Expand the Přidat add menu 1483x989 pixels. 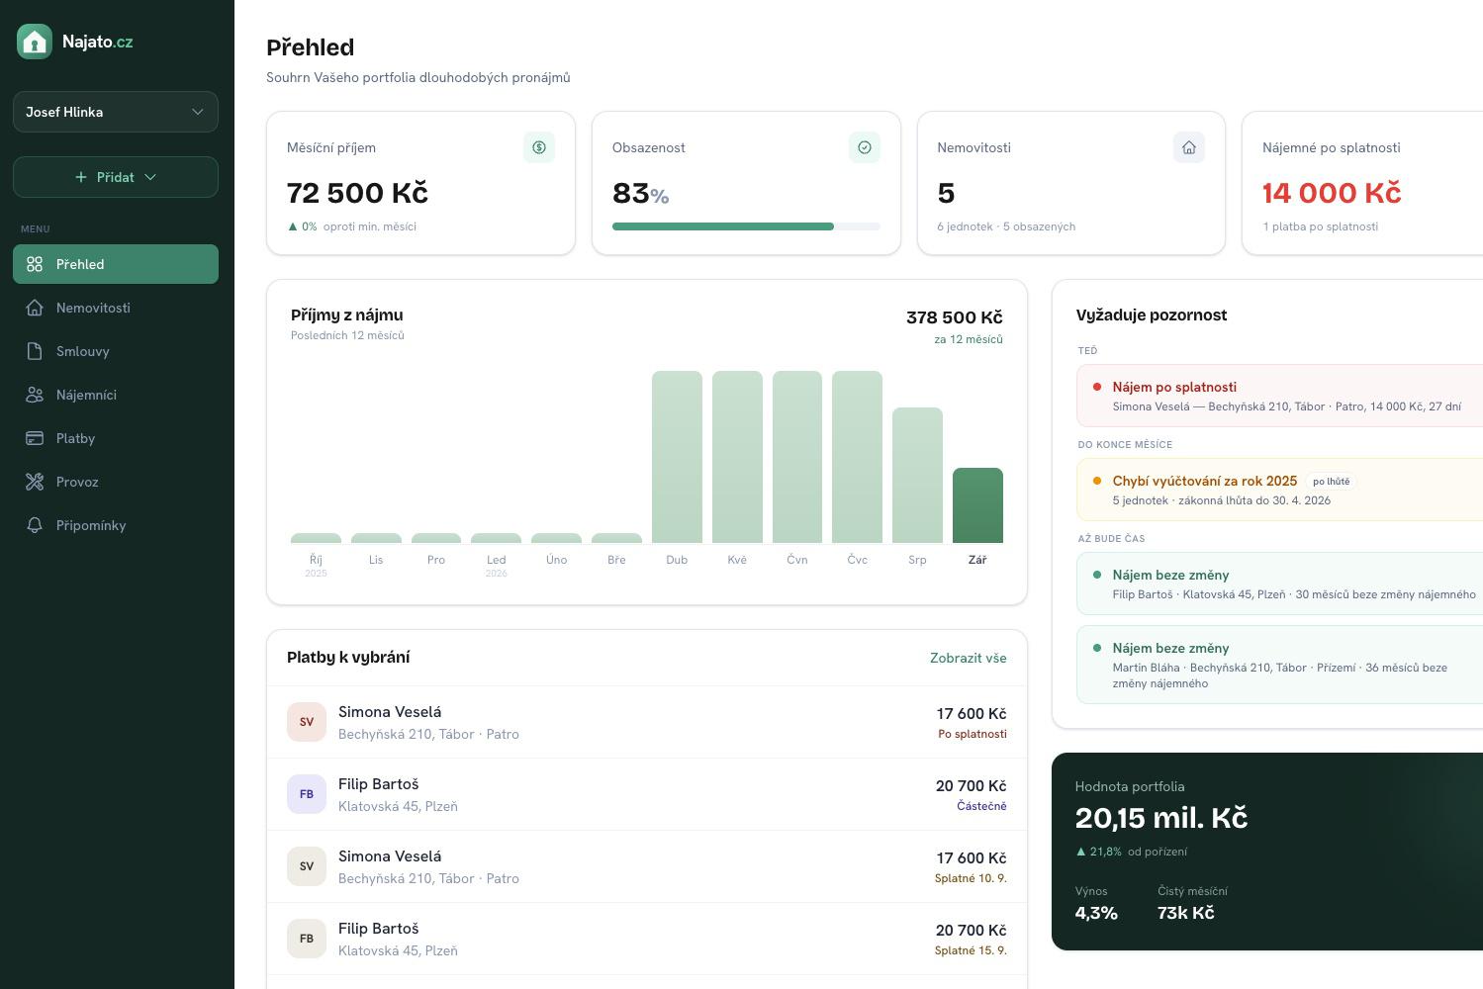pyautogui.click(x=116, y=177)
